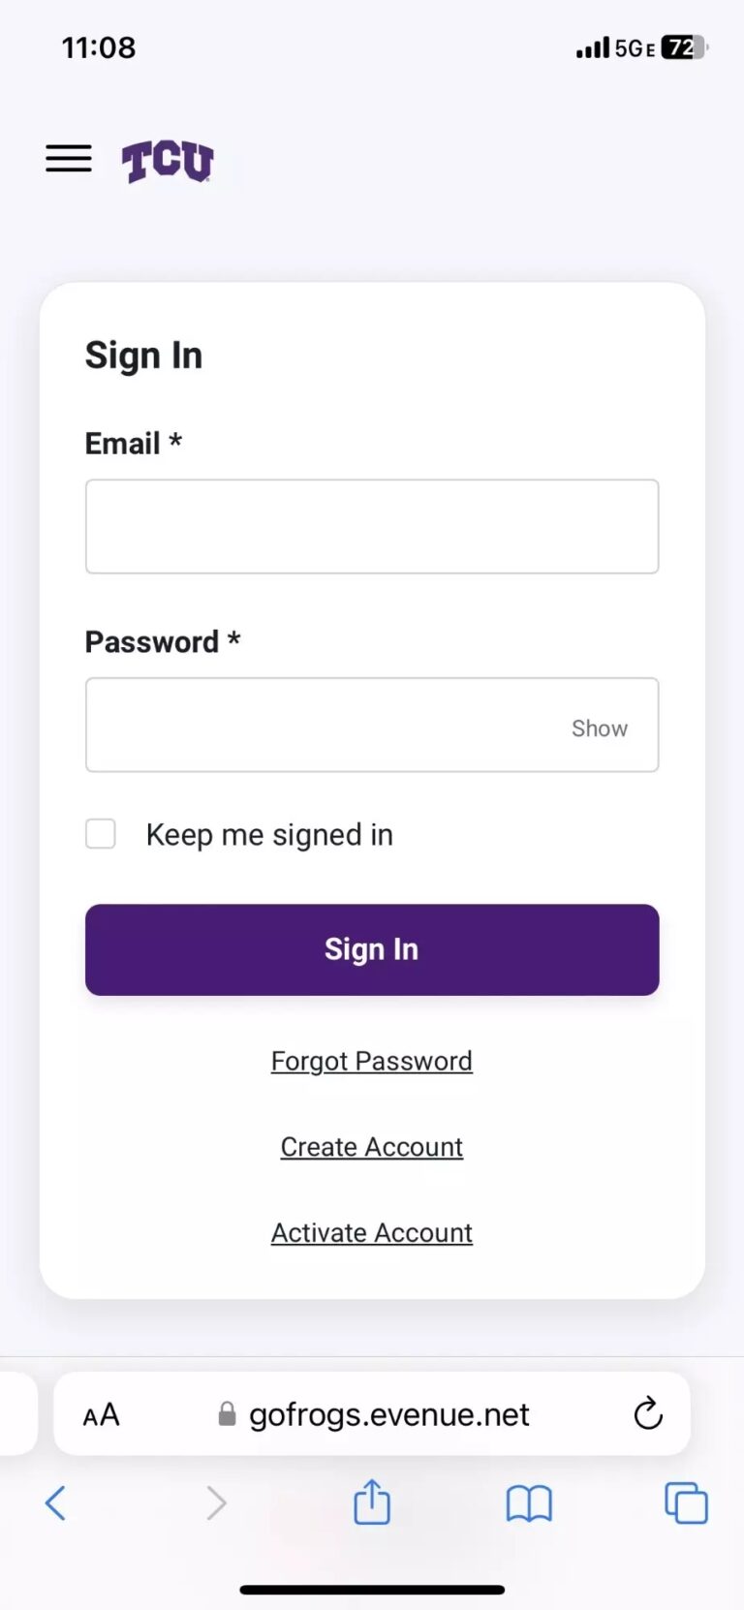Tap the Safari forward arrow
Image resolution: width=744 pixels, height=1610 pixels.
(x=216, y=1503)
